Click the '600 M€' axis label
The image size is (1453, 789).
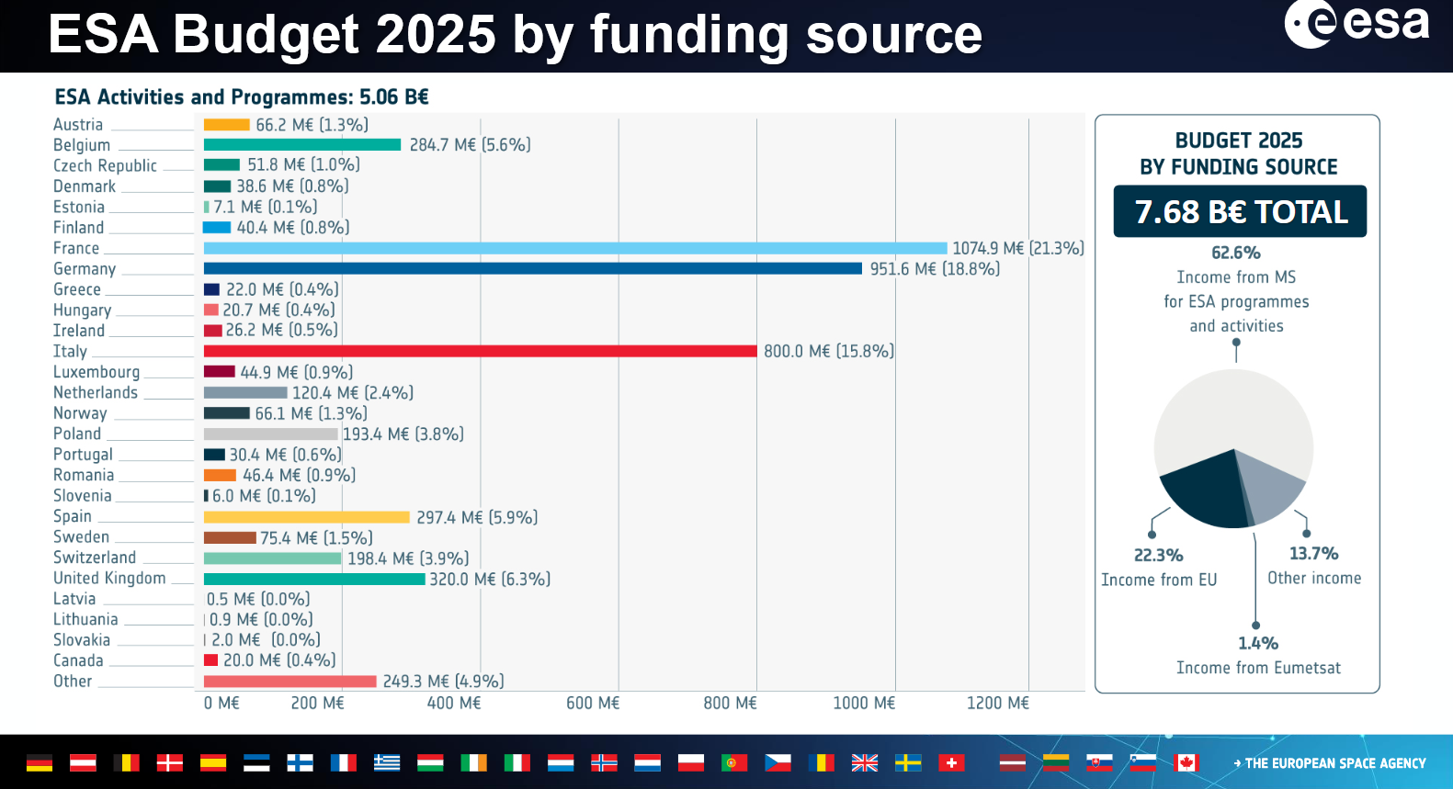[593, 703]
